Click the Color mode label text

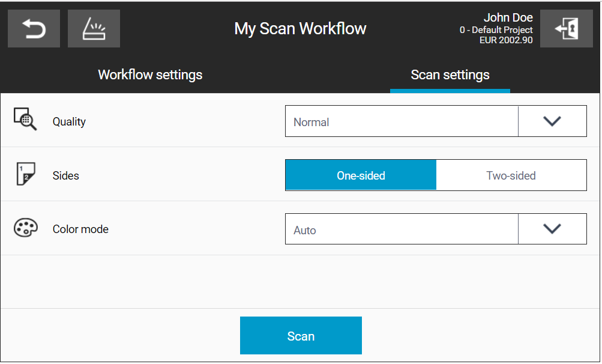tap(80, 229)
